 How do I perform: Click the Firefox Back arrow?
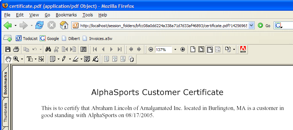click(8, 25)
